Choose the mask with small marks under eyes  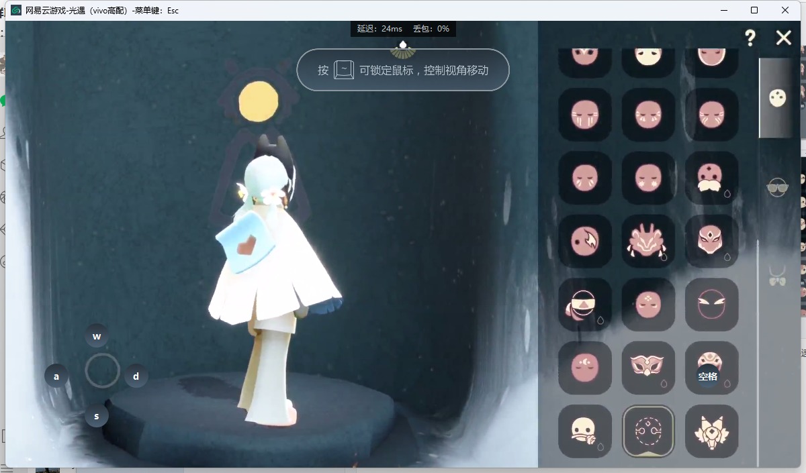coord(711,115)
